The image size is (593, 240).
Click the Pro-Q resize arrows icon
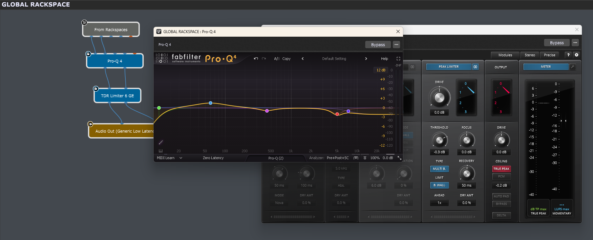[x=399, y=158]
